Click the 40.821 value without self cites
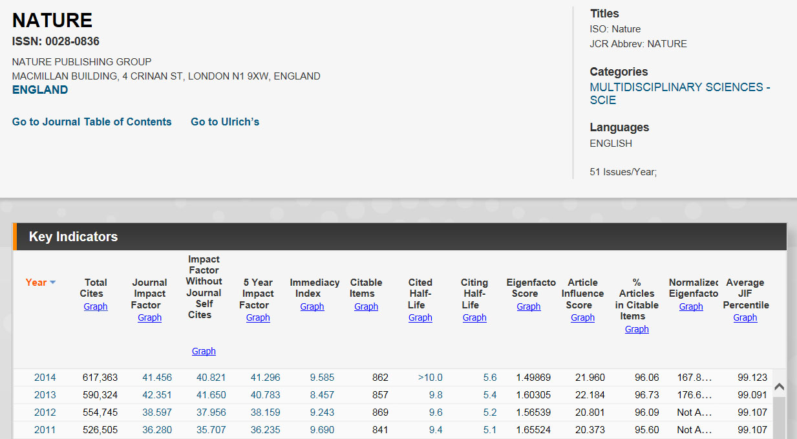This screenshot has width=797, height=439. coord(211,378)
